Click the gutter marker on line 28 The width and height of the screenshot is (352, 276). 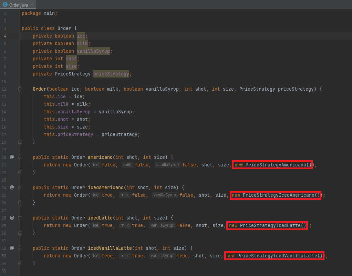tap(12, 218)
